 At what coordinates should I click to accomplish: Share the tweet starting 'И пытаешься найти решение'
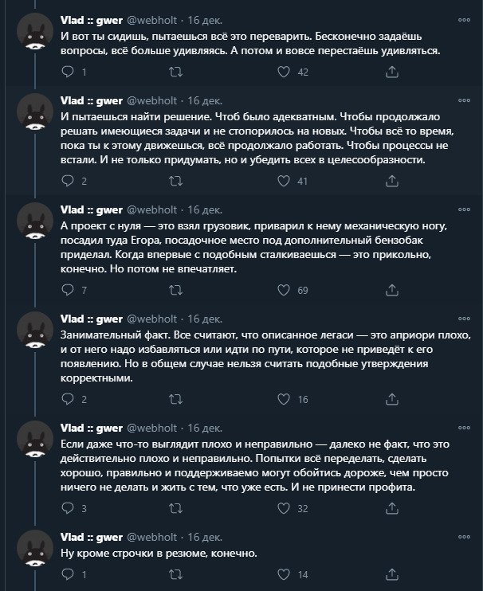391,182
